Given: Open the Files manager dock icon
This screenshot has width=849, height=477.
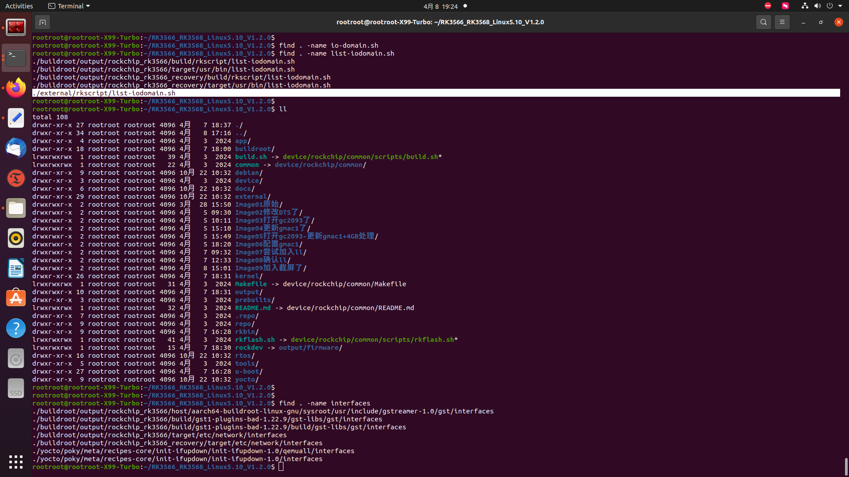Looking at the screenshot, I should tap(16, 208).
